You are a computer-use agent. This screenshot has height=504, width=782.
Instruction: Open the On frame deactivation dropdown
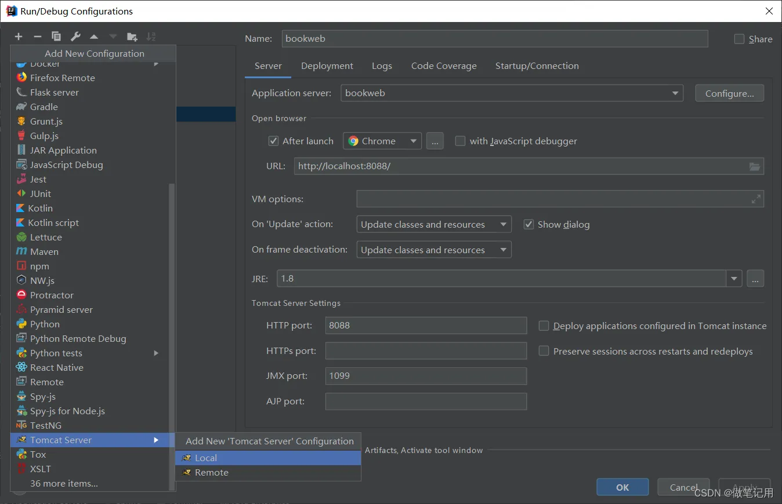click(x=434, y=250)
